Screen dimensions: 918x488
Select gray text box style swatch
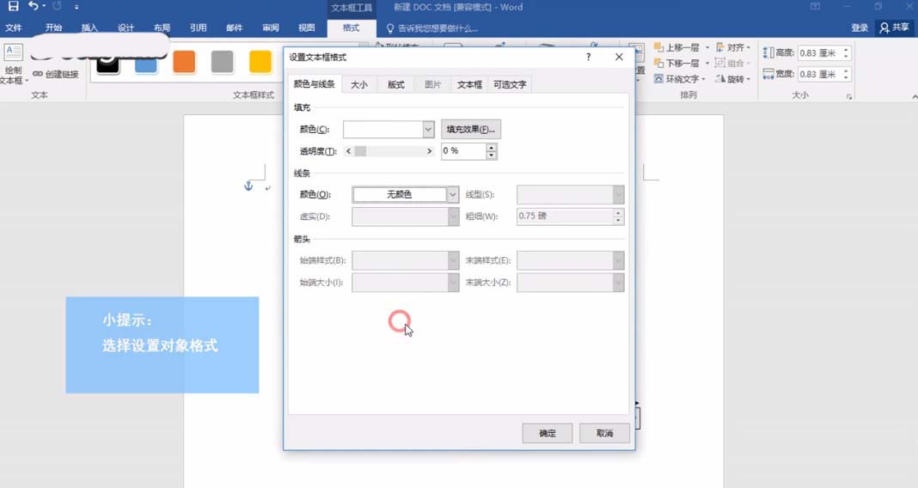[x=222, y=62]
